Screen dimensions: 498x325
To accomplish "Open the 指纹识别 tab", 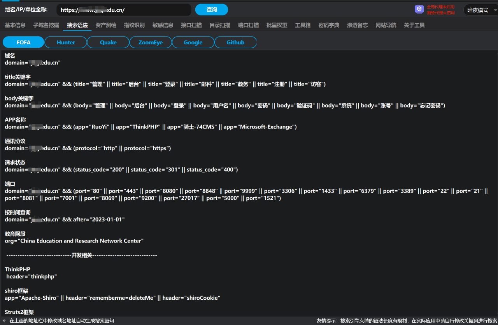I will pos(134,25).
